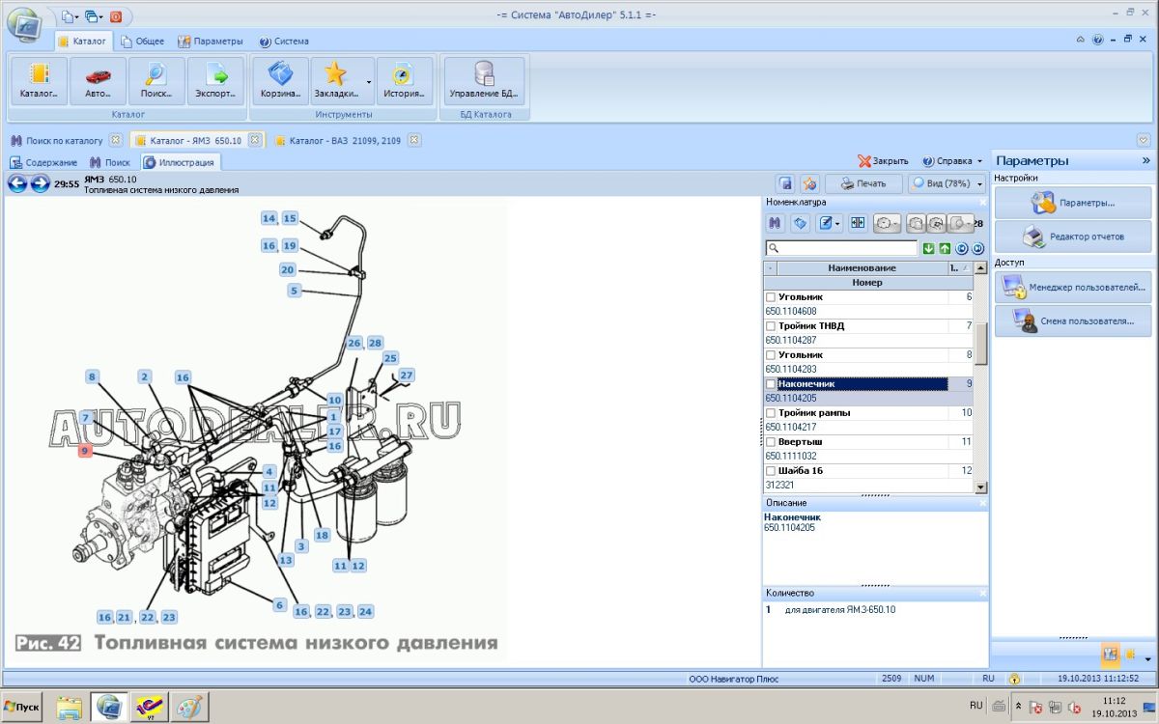
Task: Expand the Закладки dropdown arrow
Action: coord(369,82)
